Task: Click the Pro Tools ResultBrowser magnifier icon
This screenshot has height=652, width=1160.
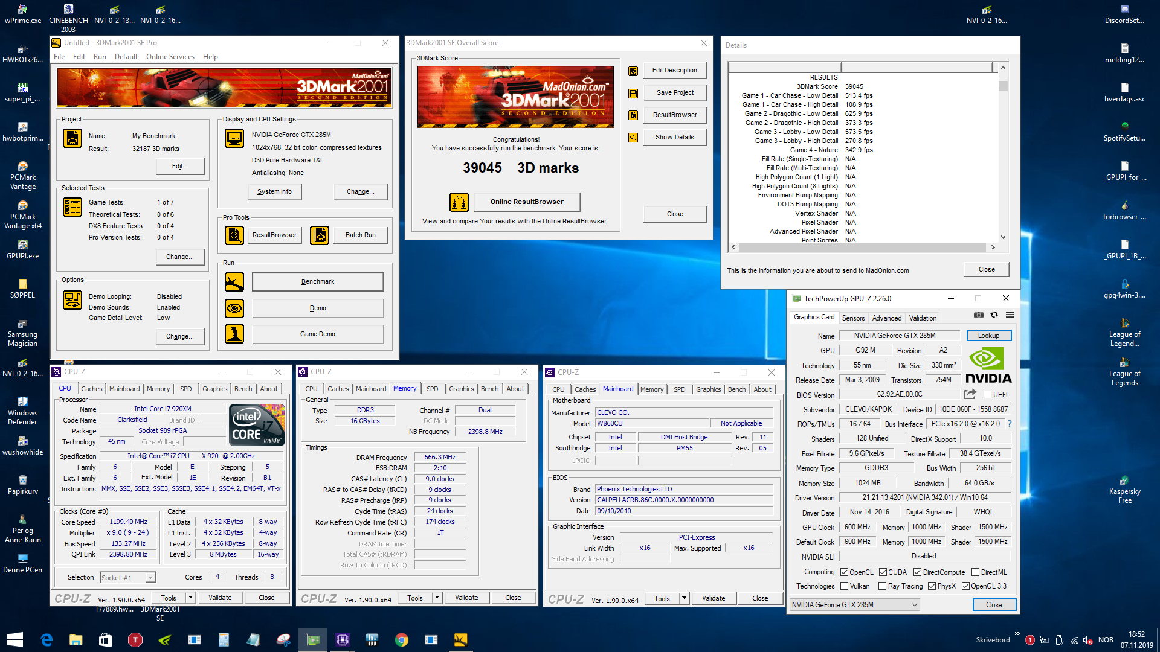Action: [x=234, y=235]
